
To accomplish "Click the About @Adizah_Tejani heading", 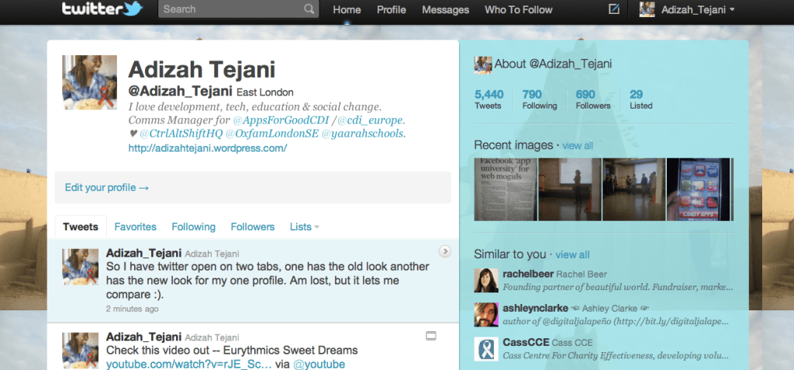I will click(x=553, y=64).
